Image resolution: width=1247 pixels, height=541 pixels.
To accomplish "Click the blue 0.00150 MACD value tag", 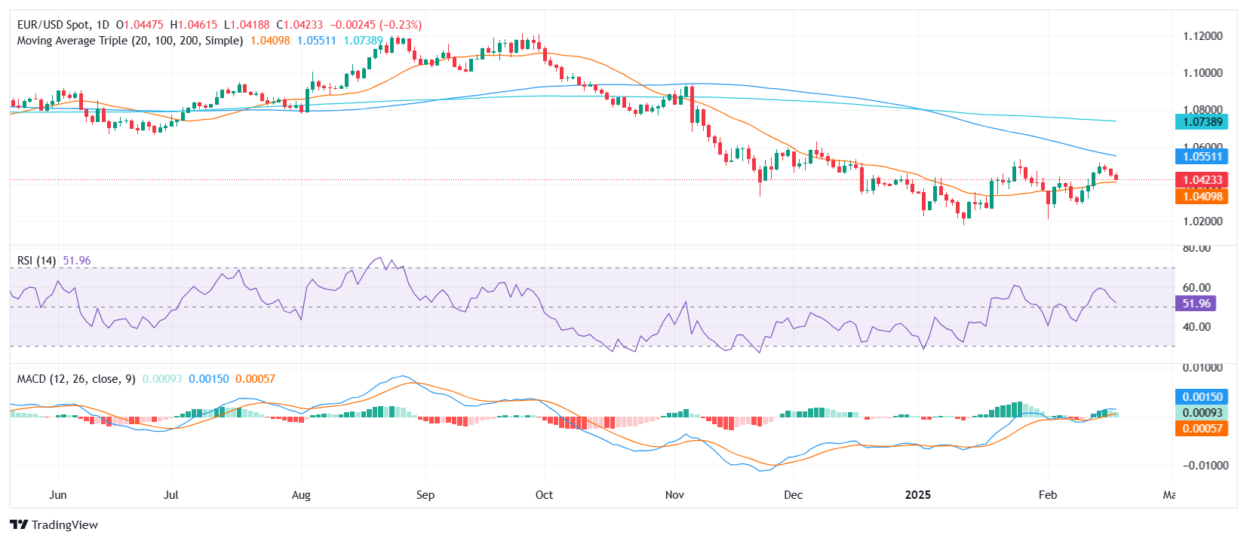I will 1202,397.
